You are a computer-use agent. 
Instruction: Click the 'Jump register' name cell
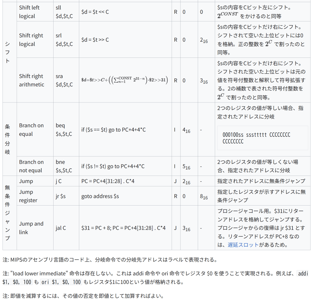tap(28, 196)
